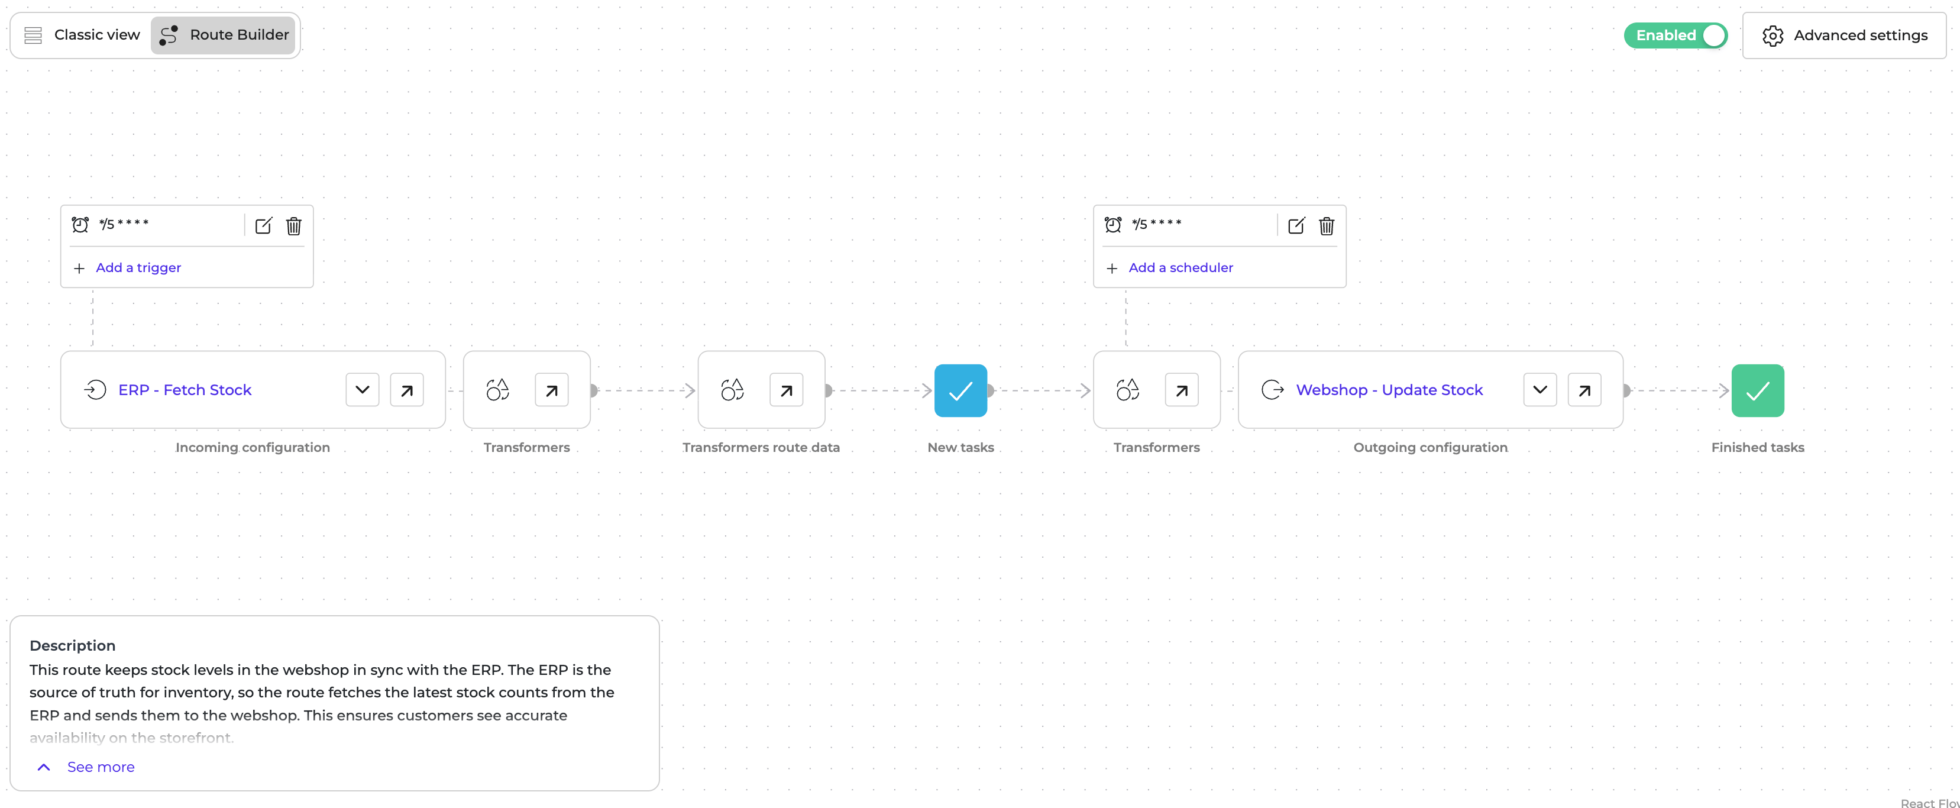The width and height of the screenshot is (1960, 808).
Task: Toggle the Enabled switch off
Action: (1676, 35)
